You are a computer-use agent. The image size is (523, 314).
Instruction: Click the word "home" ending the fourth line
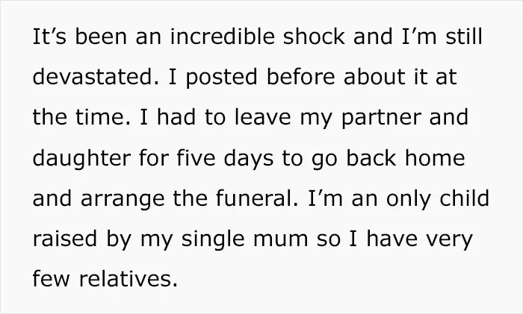click(x=435, y=157)
